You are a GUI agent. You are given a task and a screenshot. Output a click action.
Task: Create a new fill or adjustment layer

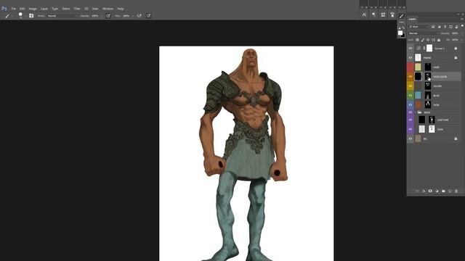(x=437, y=191)
